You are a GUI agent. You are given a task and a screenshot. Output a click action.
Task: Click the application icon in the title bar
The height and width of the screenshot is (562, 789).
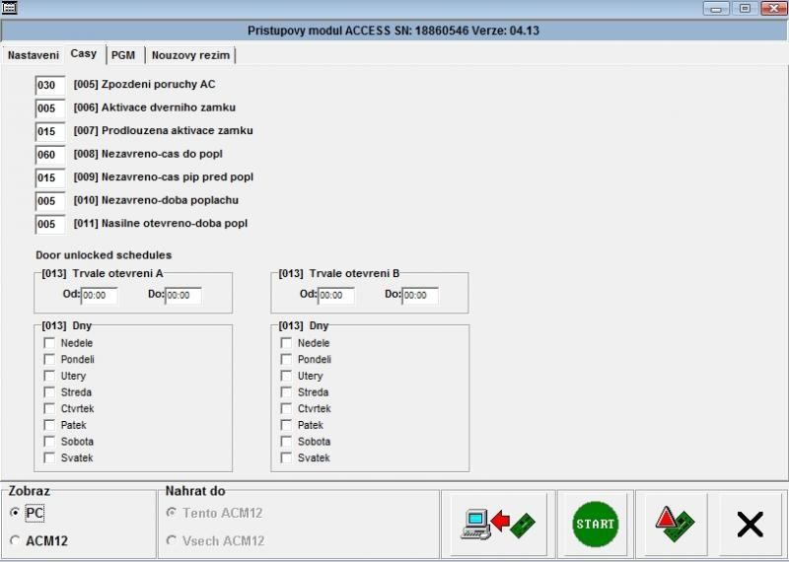click(11, 8)
